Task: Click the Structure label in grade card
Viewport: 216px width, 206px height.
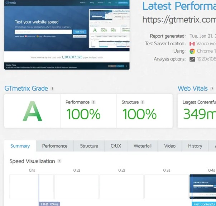Action: click(x=130, y=102)
